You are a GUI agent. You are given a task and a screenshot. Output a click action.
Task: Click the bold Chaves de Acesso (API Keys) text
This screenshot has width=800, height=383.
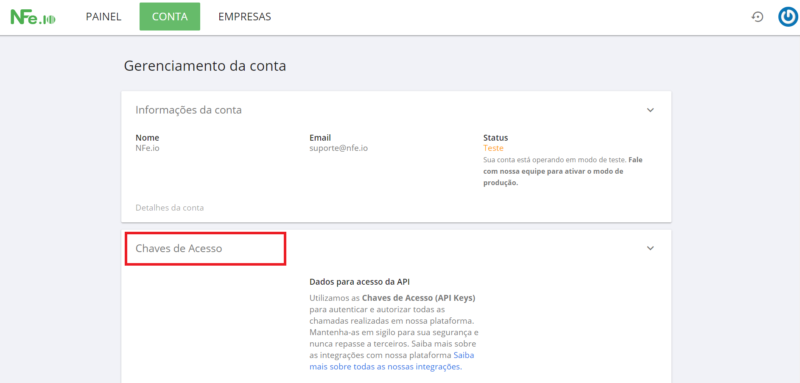[418, 298]
